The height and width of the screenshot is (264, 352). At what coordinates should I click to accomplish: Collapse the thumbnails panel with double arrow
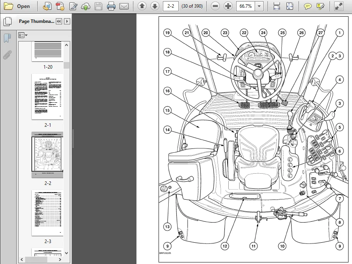click(59, 21)
